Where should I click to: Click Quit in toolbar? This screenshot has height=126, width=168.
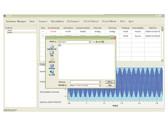[x=131, y=21]
